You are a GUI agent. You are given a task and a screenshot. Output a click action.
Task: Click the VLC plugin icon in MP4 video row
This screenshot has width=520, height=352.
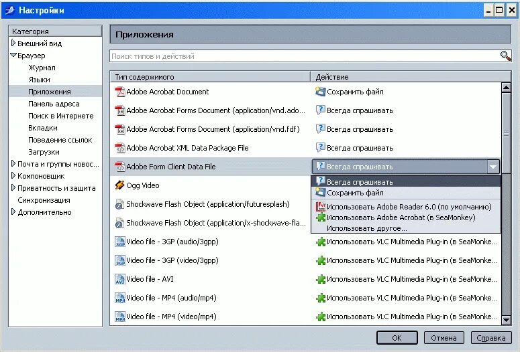320,317
